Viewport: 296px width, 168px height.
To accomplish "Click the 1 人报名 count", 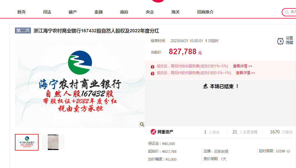I will coord(212,132).
